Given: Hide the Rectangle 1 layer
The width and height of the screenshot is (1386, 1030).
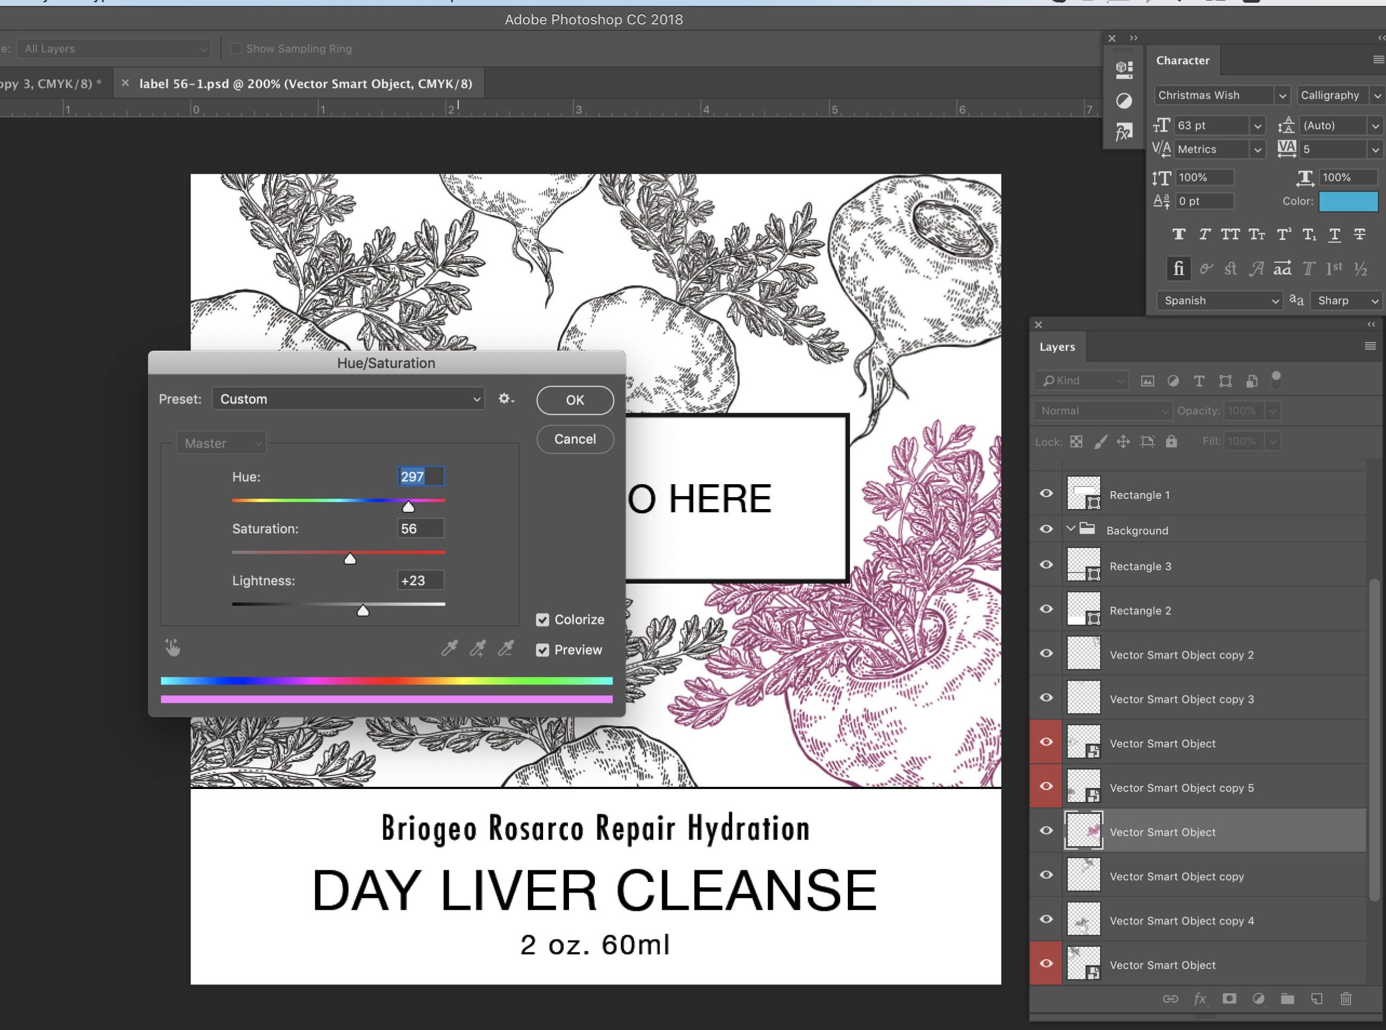Looking at the screenshot, I should point(1047,493).
